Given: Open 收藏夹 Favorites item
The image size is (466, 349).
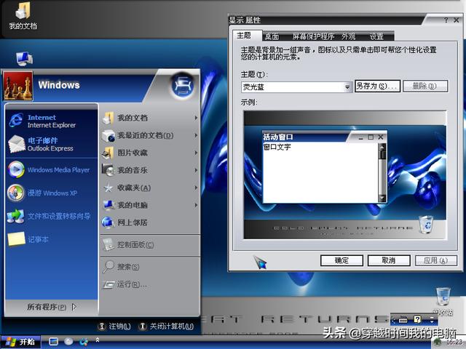Looking at the screenshot, I should pyautogui.click(x=150, y=188).
